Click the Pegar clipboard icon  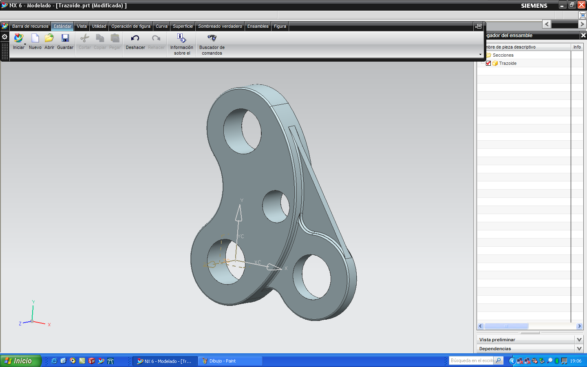point(115,38)
